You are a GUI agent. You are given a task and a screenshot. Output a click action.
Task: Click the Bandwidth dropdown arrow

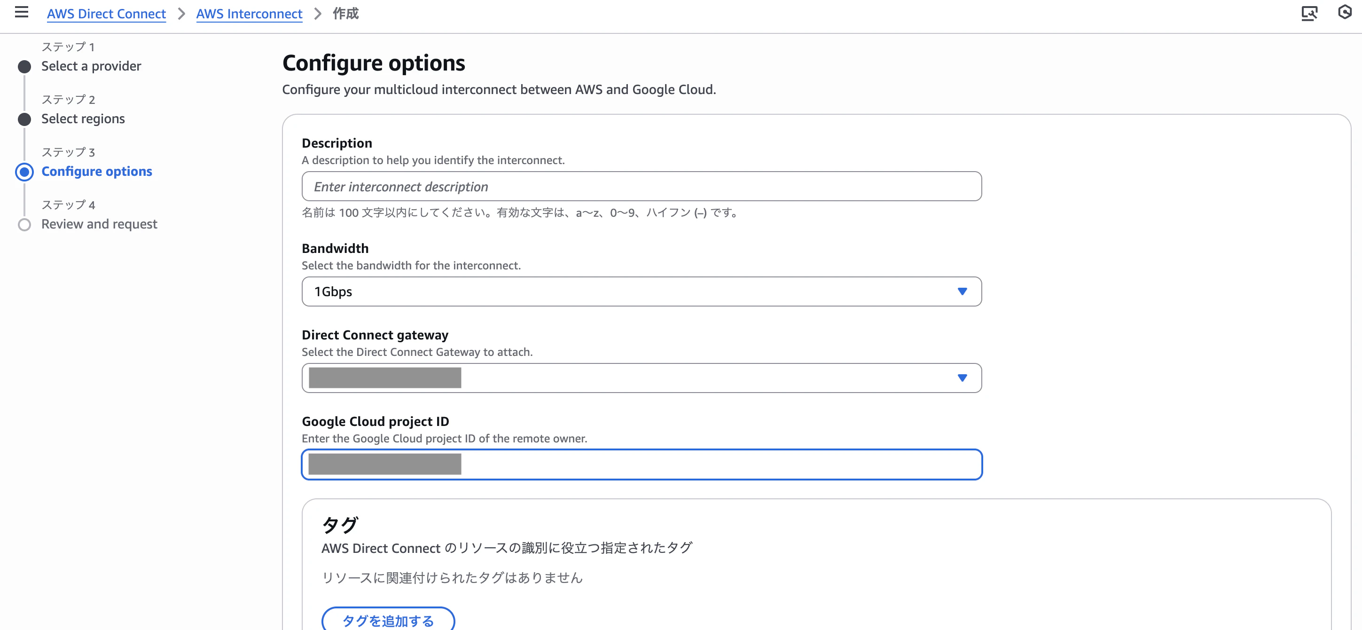click(963, 291)
